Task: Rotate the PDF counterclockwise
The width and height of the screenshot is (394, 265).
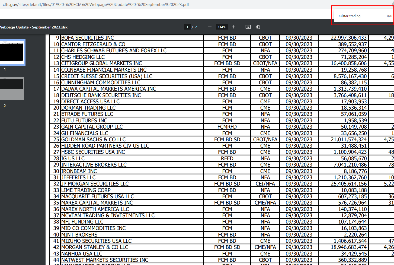Action: point(258,27)
